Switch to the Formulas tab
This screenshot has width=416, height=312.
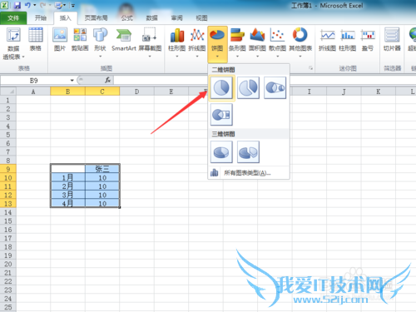(126, 18)
